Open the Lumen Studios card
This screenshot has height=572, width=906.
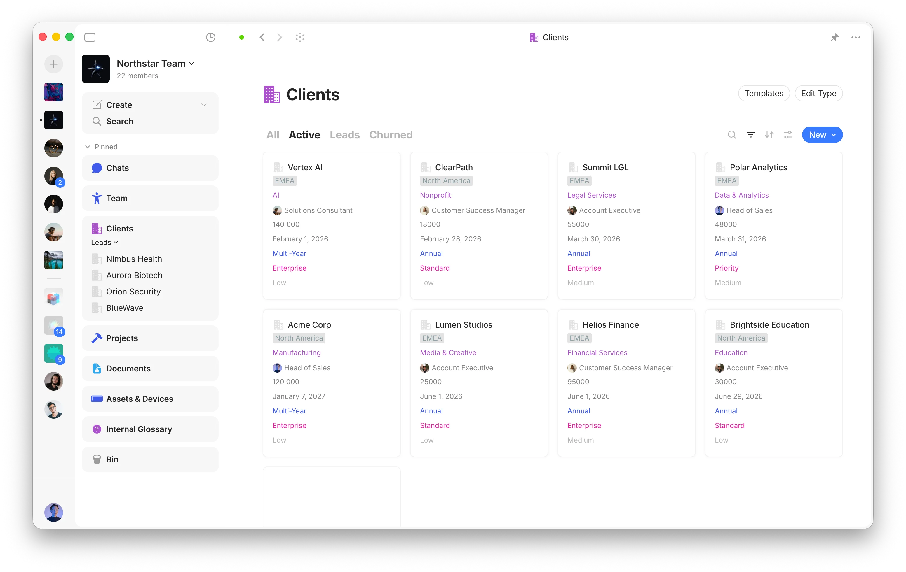point(479,383)
